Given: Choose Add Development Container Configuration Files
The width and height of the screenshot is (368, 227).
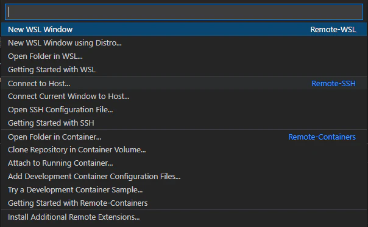Looking at the screenshot, I should tap(184, 176).
